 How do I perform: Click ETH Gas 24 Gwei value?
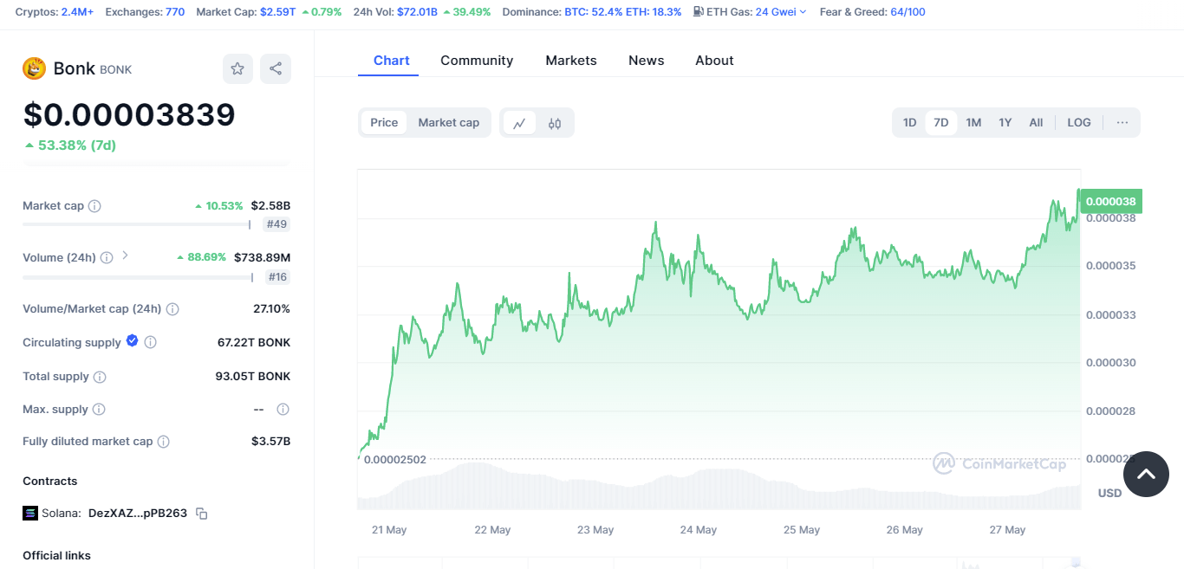pyautogui.click(x=776, y=12)
